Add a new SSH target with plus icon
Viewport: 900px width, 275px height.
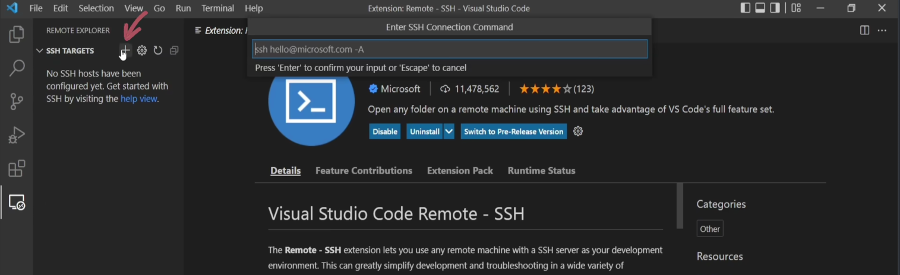tap(125, 50)
